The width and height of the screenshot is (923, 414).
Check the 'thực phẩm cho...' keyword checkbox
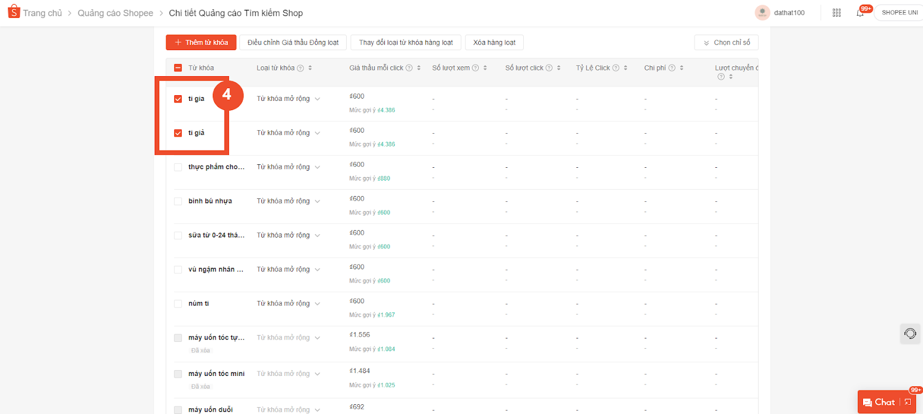point(178,167)
